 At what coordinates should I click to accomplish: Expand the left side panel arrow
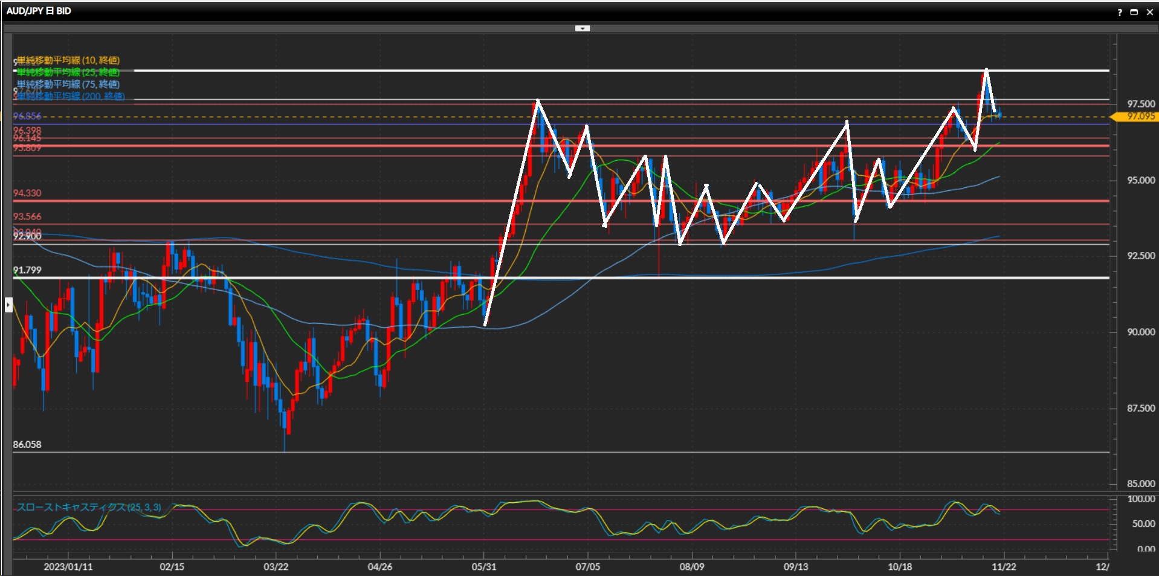(8, 305)
